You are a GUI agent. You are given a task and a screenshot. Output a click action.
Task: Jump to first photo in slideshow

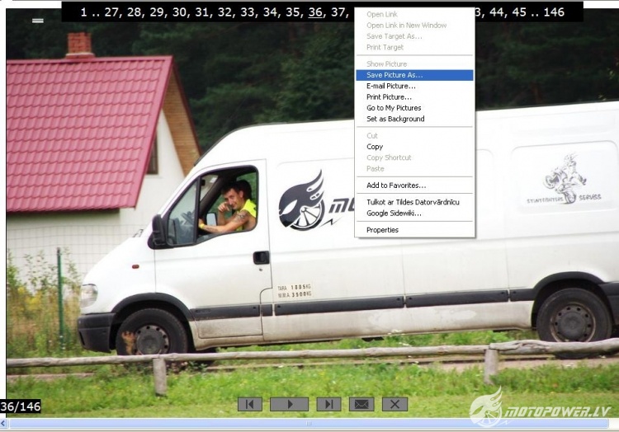tap(250, 405)
